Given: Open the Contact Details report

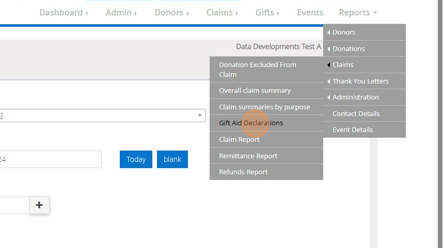Looking at the screenshot, I should click(364, 113).
